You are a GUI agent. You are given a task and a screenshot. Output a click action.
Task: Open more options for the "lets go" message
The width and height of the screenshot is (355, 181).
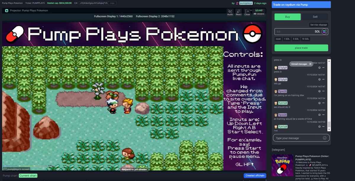pyautogui.click(x=324, y=79)
